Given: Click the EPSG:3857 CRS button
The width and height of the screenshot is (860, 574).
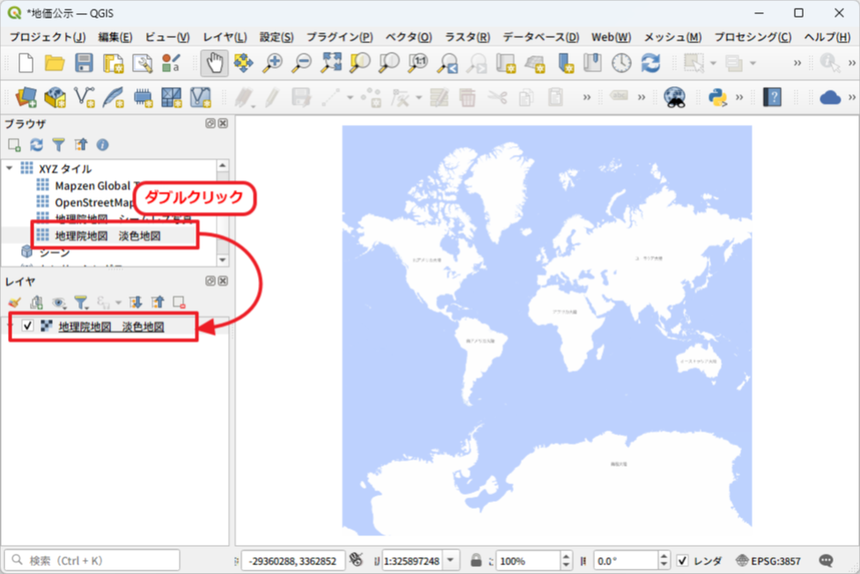Looking at the screenshot, I should [x=769, y=561].
